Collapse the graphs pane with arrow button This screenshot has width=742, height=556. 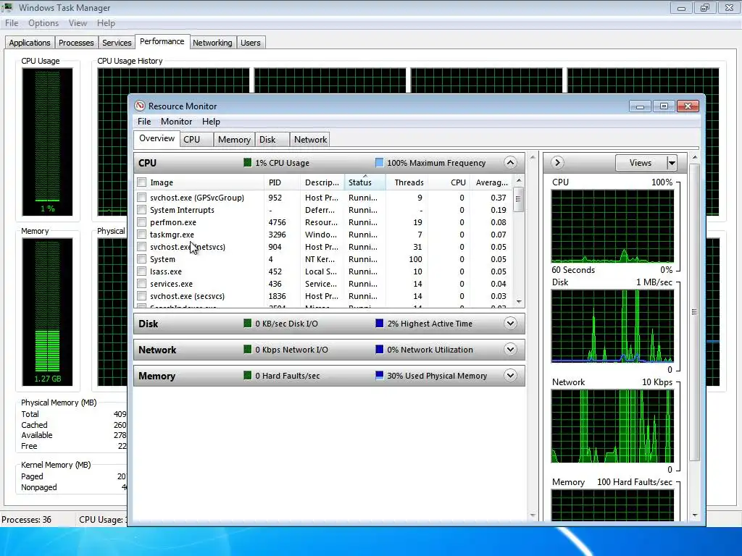coord(557,163)
